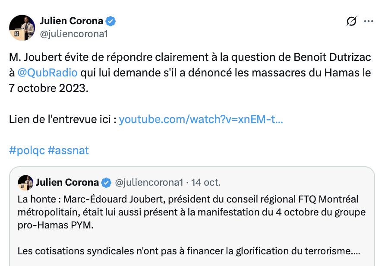This screenshot has height=266, width=385.
Task: Open the #assnat hashtag
Action: click(x=68, y=150)
